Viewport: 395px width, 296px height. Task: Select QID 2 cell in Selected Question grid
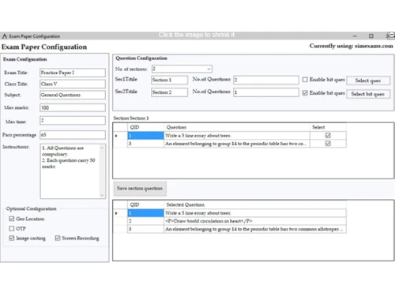coord(146,221)
